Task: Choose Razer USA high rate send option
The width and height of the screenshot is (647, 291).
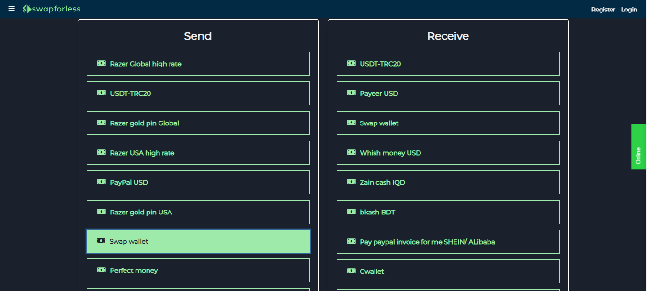Action: (198, 152)
